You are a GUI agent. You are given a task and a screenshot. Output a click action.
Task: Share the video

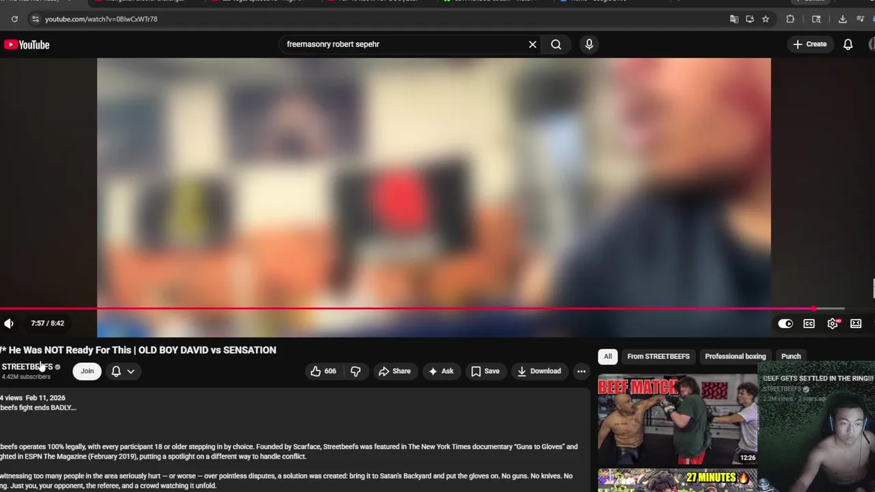pos(394,371)
